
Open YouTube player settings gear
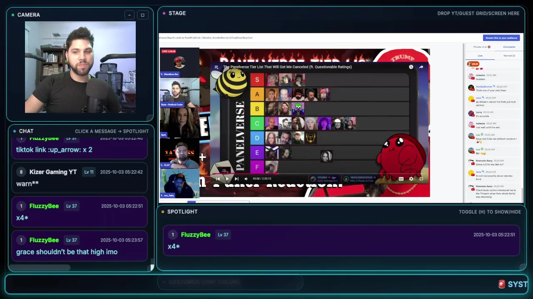[x=411, y=179]
